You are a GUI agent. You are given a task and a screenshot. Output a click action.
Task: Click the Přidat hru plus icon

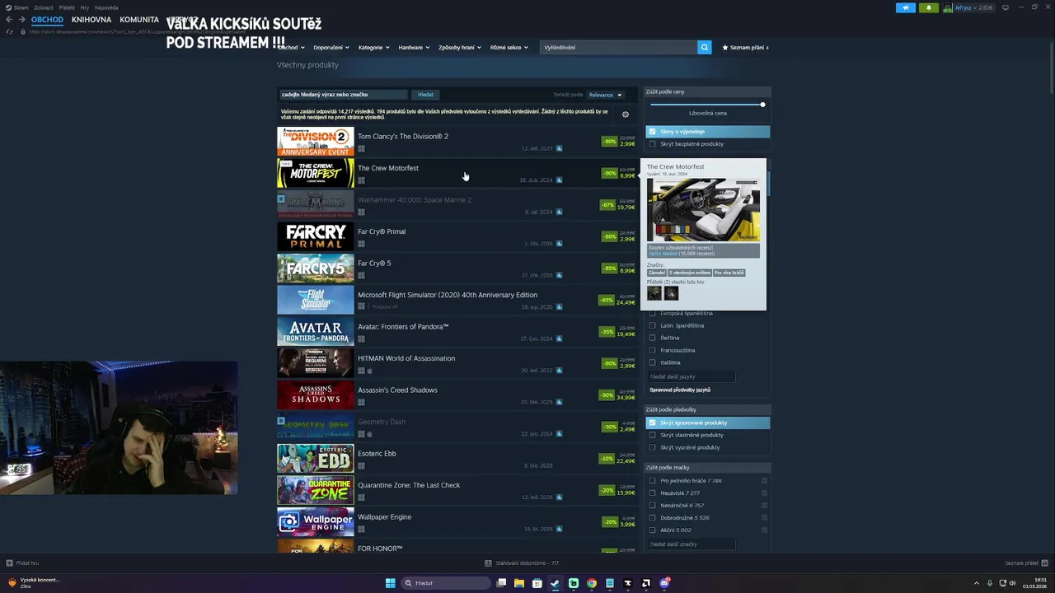pyautogui.click(x=10, y=563)
